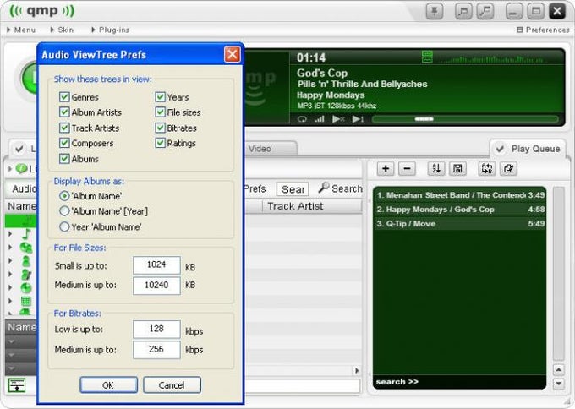Click the Small is up to 1024 field
Viewport: 575px width, 409px height.
point(157,265)
